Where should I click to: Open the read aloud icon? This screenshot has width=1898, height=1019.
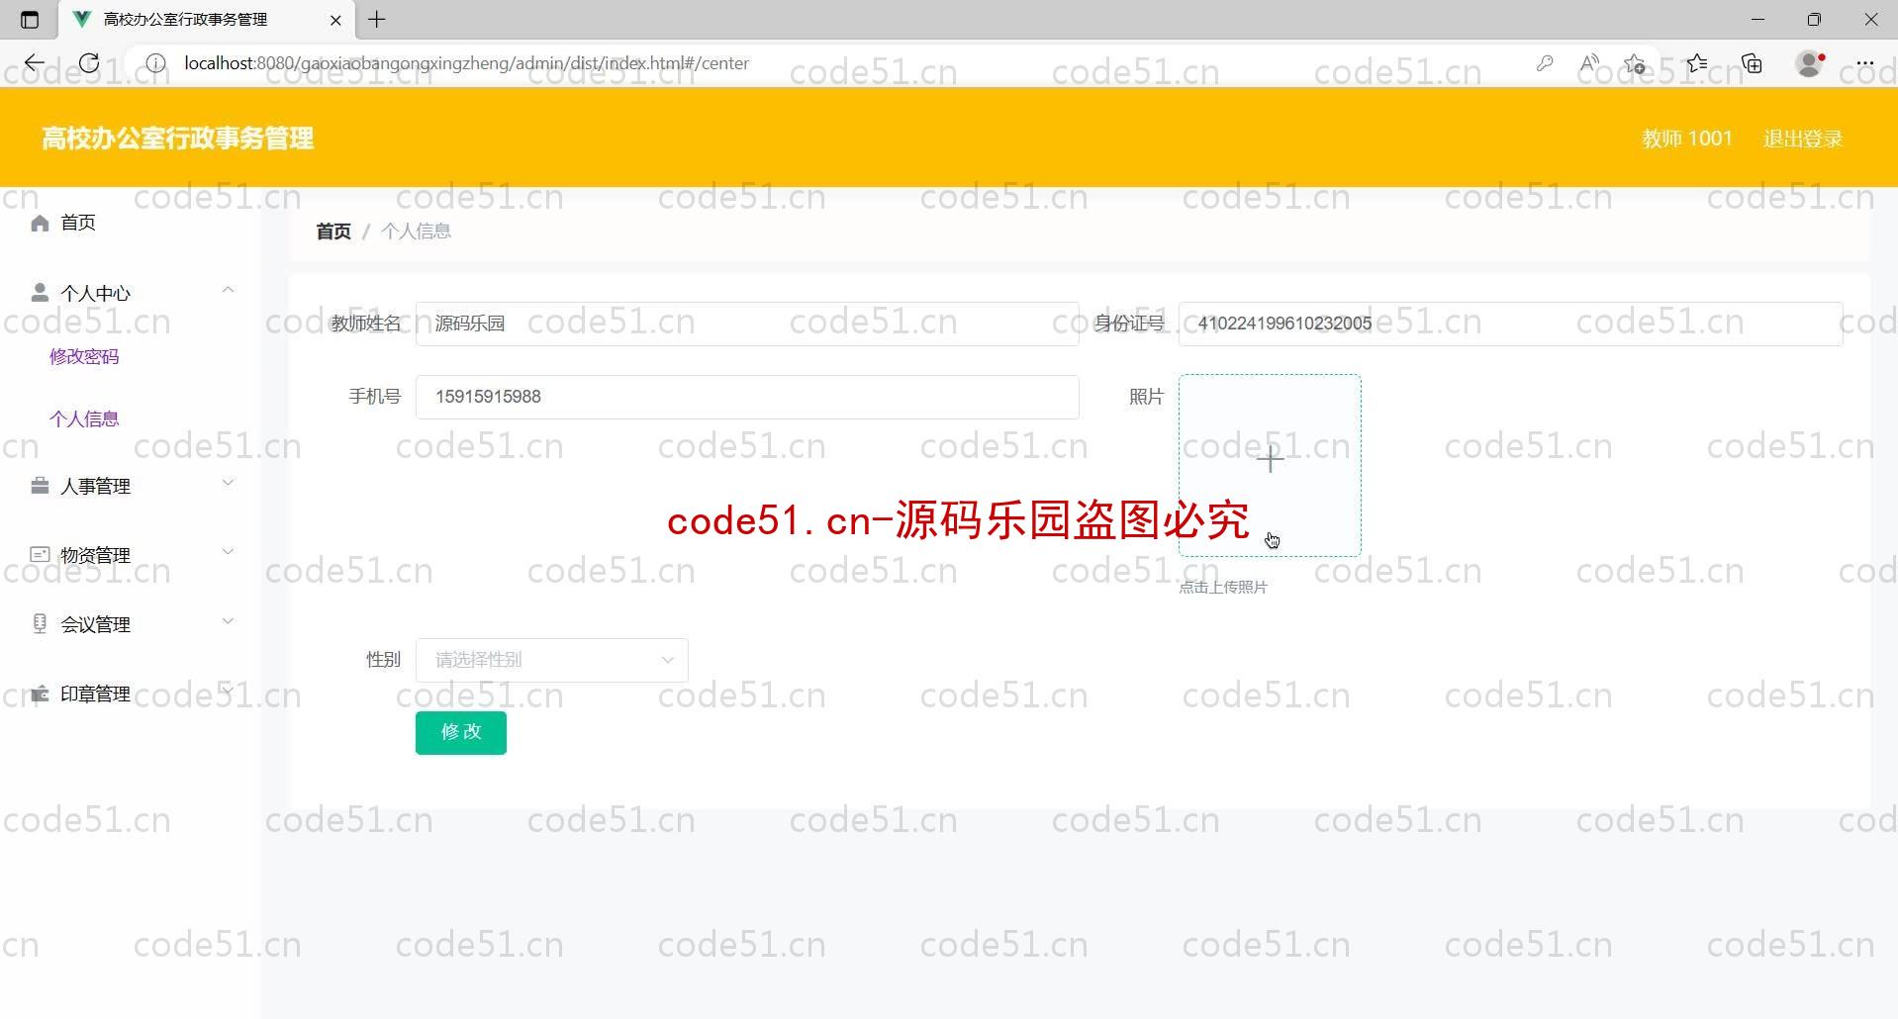point(1589,63)
